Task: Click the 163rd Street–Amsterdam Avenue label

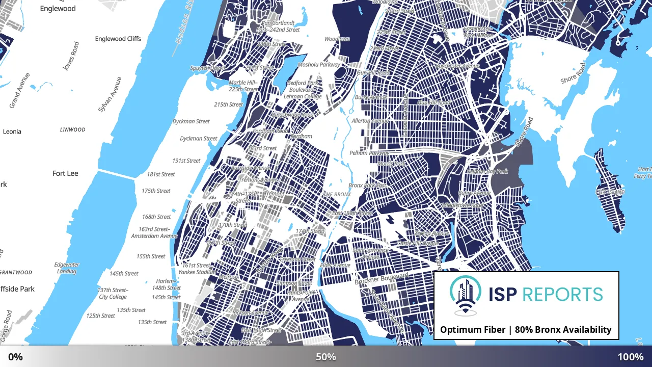Action: pyautogui.click(x=154, y=232)
